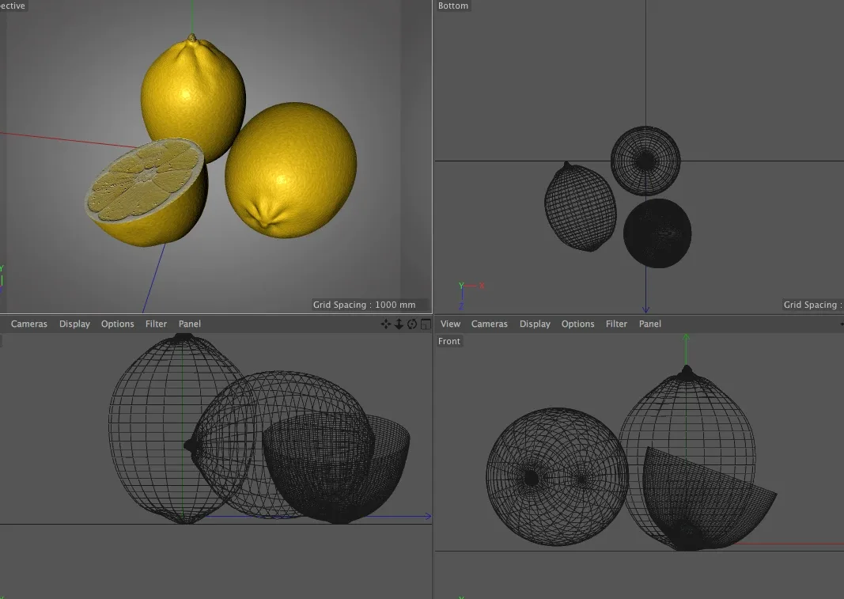Activate the viewport rotation control icon
The height and width of the screenshot is (599, 844).
pyautogui.click(x=411, y=324)
